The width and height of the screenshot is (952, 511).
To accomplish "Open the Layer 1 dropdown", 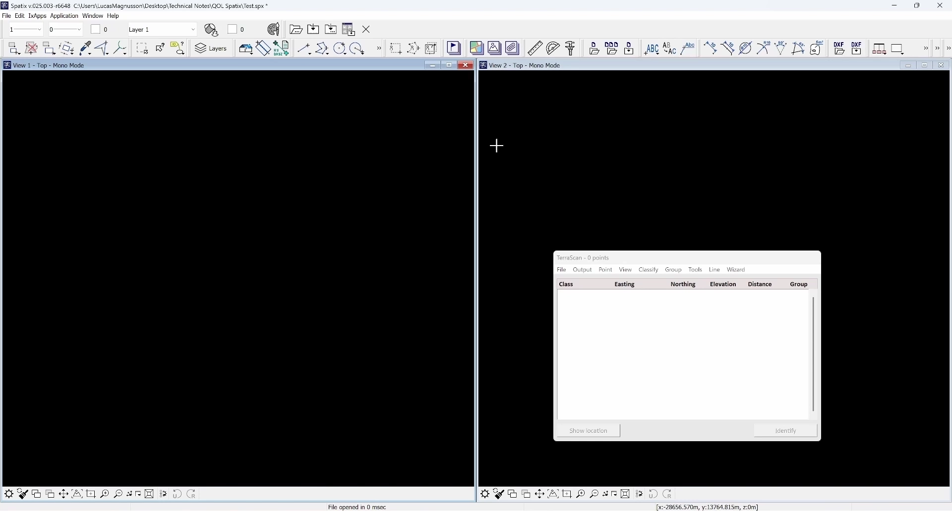I will coord(162,30).
